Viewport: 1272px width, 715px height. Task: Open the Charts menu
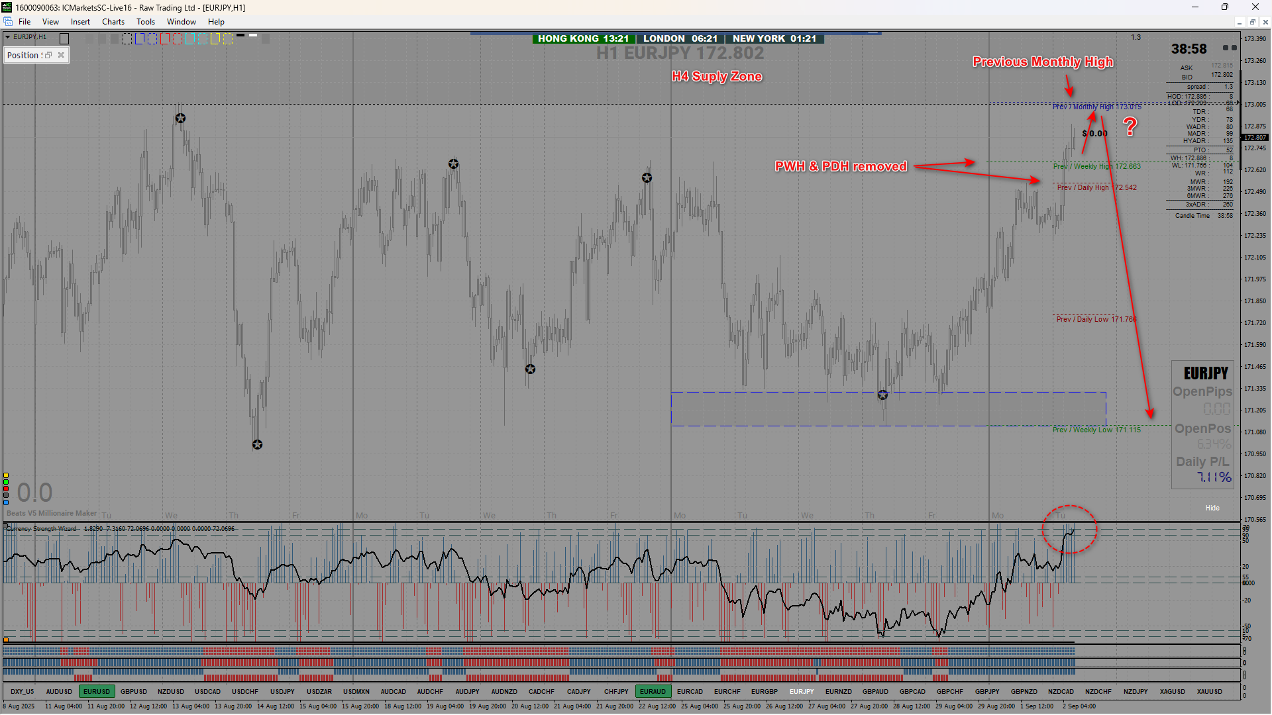(x=113, y=22)
